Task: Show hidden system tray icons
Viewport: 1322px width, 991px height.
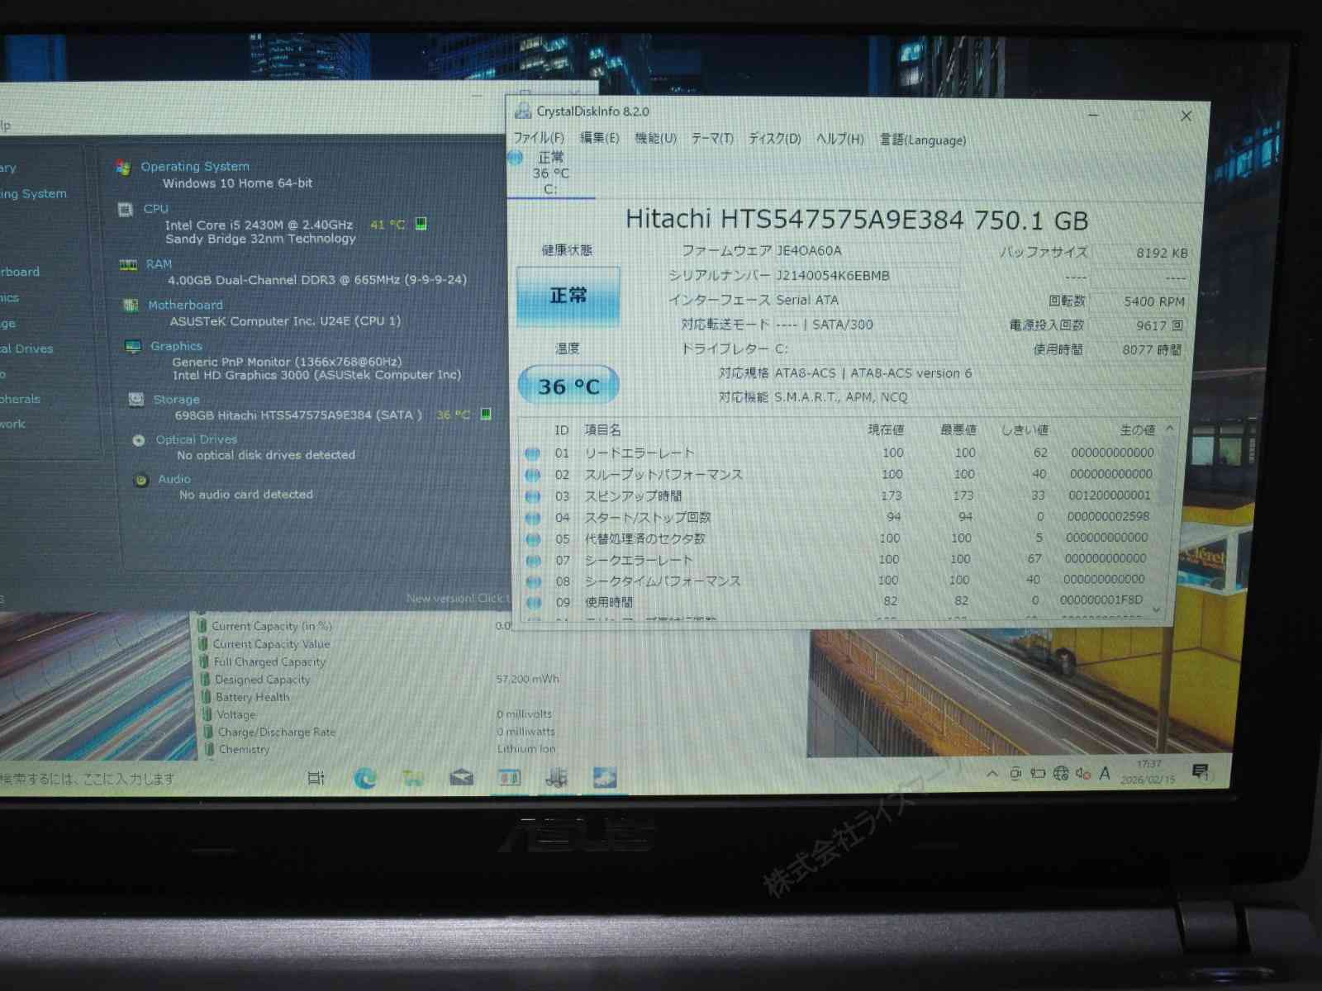Action: [991, 774]
